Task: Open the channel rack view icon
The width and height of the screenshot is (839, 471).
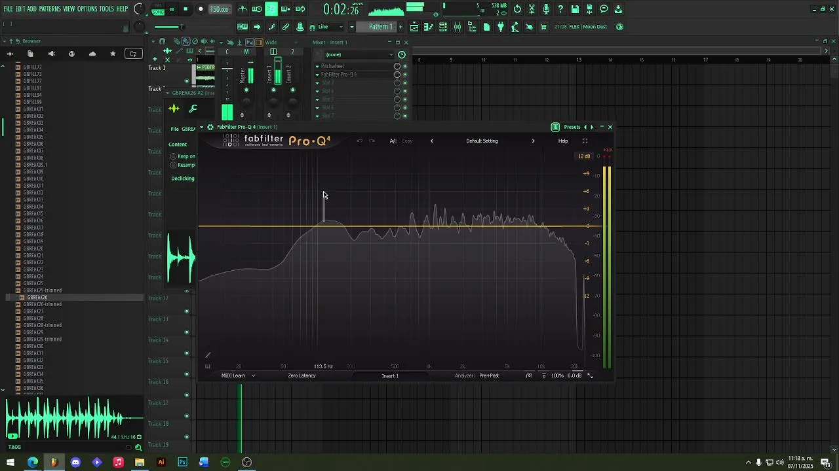Action: (443, 27)
